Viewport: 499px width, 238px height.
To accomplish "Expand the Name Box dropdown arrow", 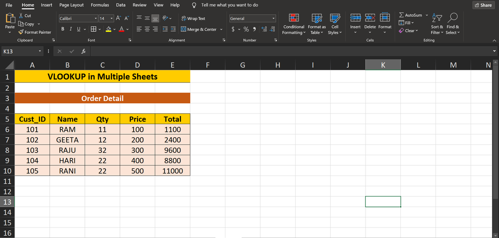I will pos(40,52).
